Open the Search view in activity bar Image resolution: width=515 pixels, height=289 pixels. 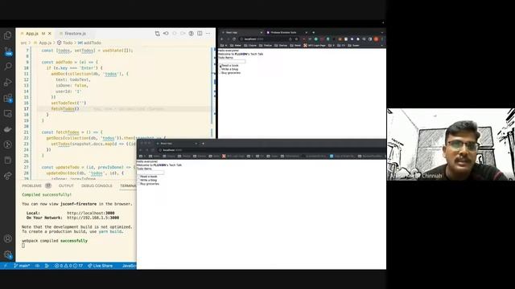tap(7, 67)
